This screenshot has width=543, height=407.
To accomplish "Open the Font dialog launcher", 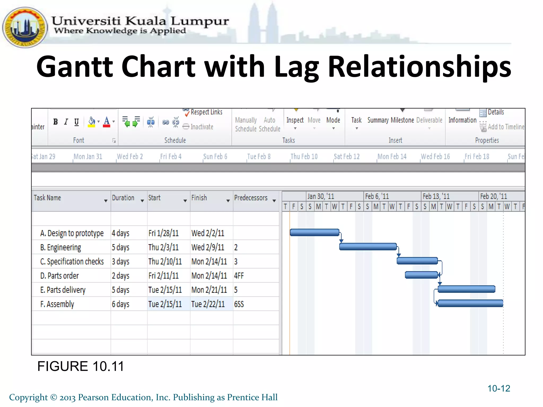I will point(114,141).
